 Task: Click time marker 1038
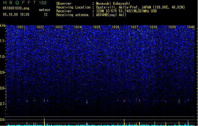(153, 27)
